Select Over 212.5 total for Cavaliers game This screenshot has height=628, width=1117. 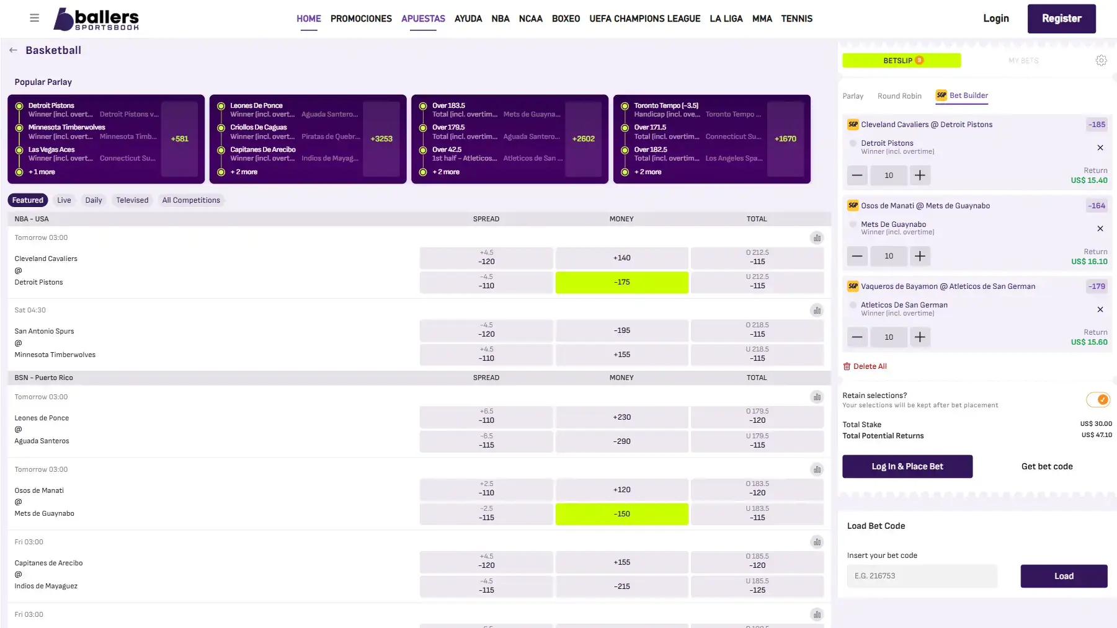[757, 258]
